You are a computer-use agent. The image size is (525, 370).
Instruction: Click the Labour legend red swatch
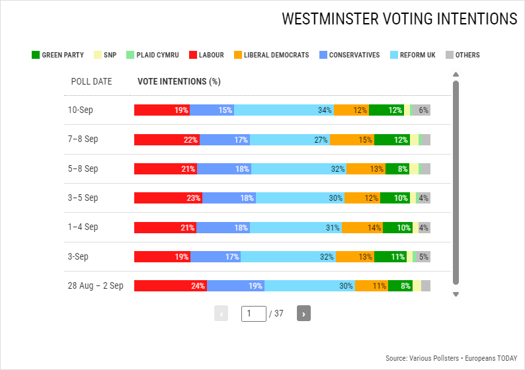[x=193, y=55]
